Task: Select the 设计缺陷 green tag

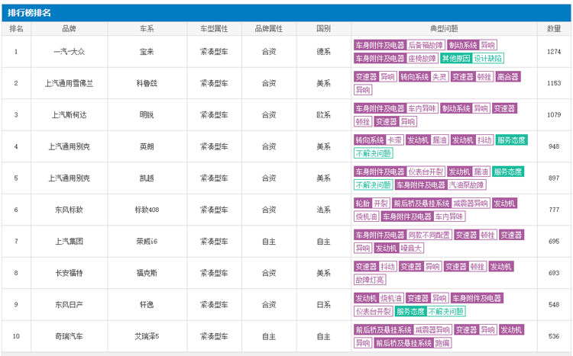Action: pos(488,58)
